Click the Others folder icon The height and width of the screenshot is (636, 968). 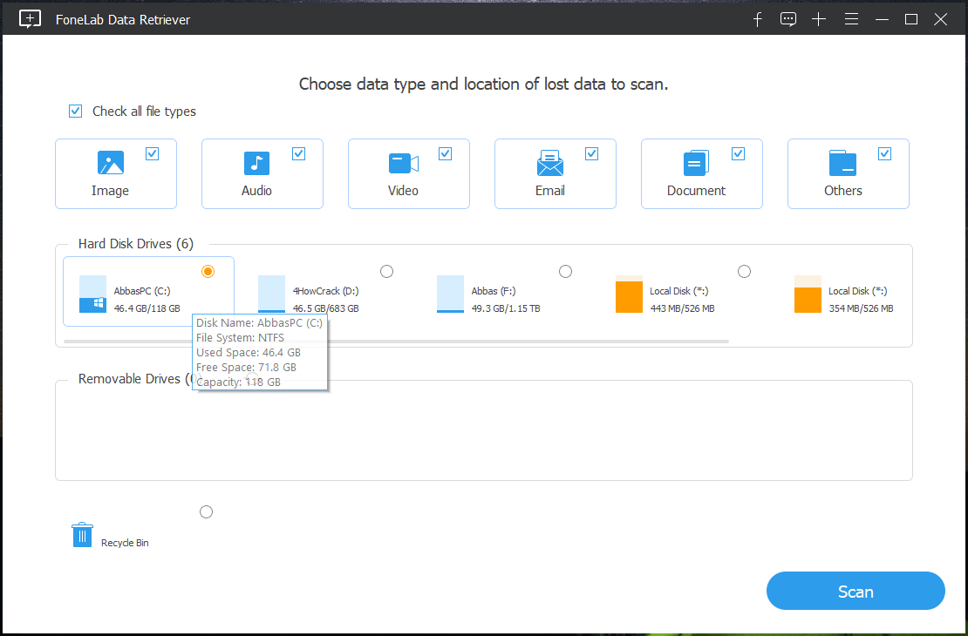click(x=842, y=163)
